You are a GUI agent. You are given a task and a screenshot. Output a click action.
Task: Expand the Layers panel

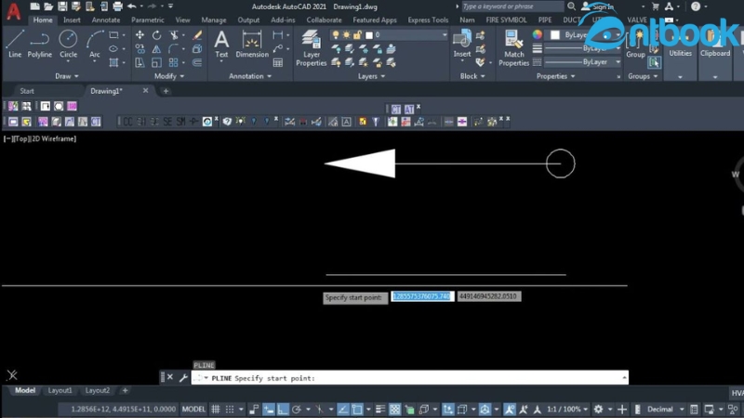[x=371, y=76]
